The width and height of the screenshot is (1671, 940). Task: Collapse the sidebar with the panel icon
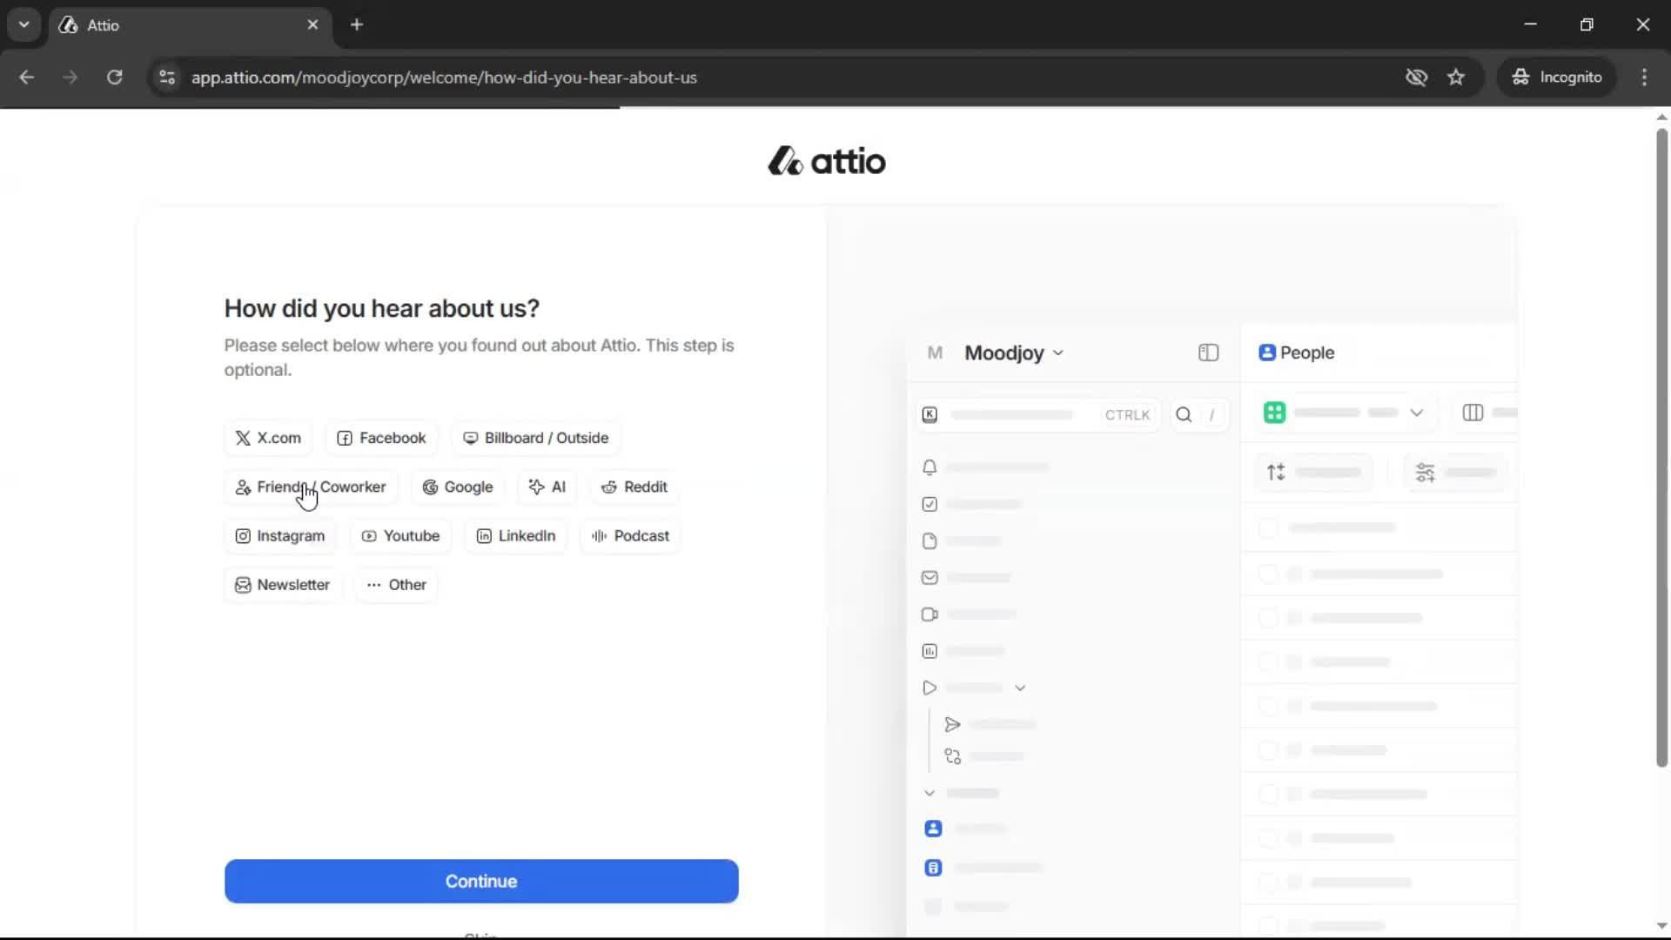(1208, 352)
